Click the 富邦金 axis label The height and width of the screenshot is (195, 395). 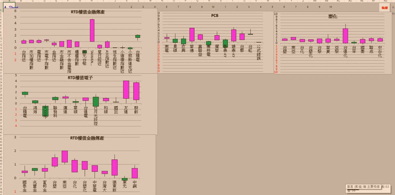(45, 187)
